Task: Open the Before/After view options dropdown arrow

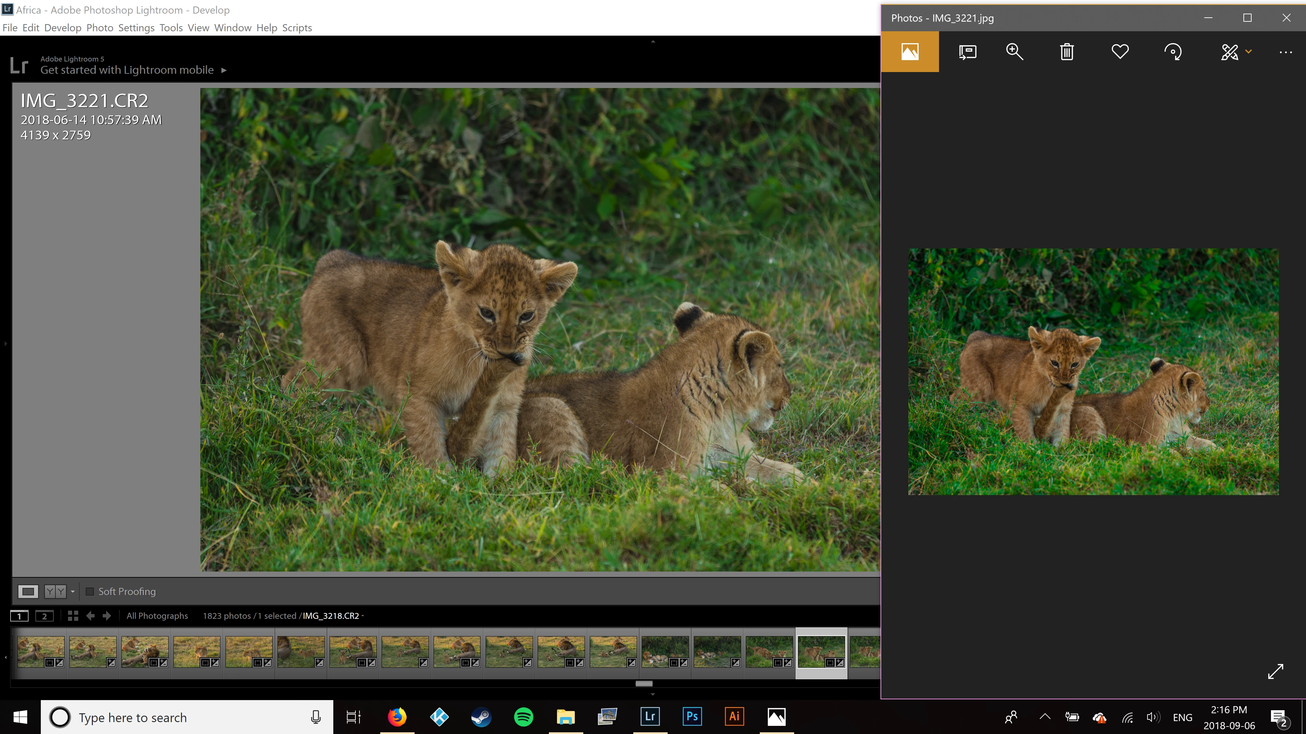Action: [72, 591]
